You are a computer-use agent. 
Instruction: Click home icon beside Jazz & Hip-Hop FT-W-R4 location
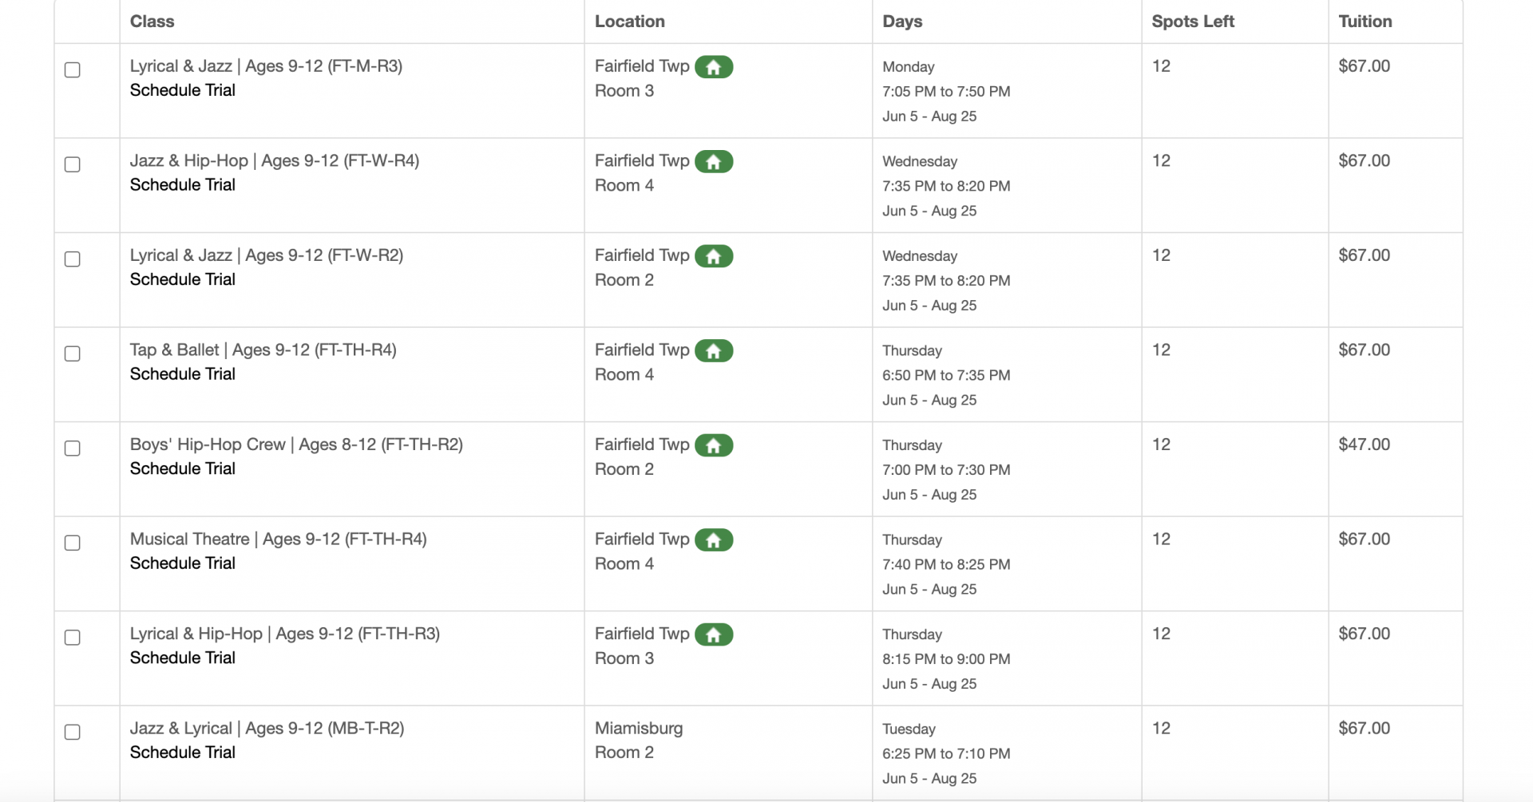tap(714, 162)
